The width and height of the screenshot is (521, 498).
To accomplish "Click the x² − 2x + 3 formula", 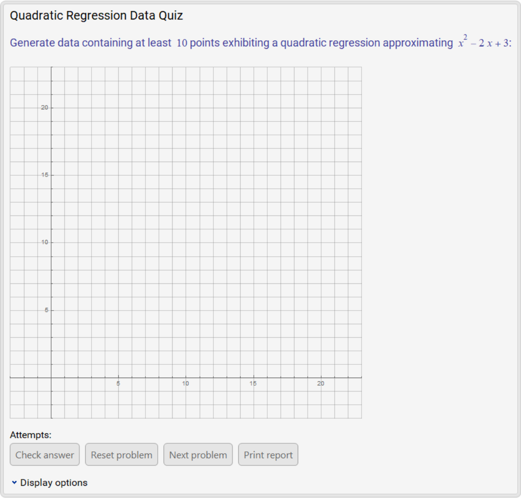I will [484, 43].
